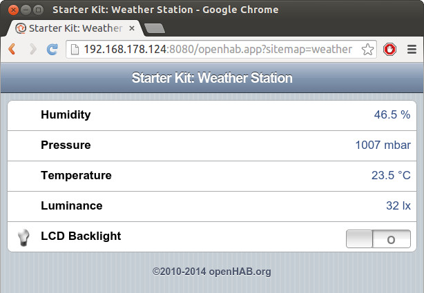This screenshot has height=293, width=424.
Task: Click the Temperature 23.5 °C value
Action: (391, 175)
